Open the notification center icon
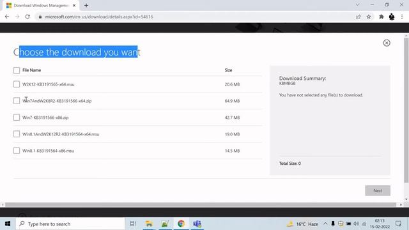This screenshot has width=409, height=230. 398,224
